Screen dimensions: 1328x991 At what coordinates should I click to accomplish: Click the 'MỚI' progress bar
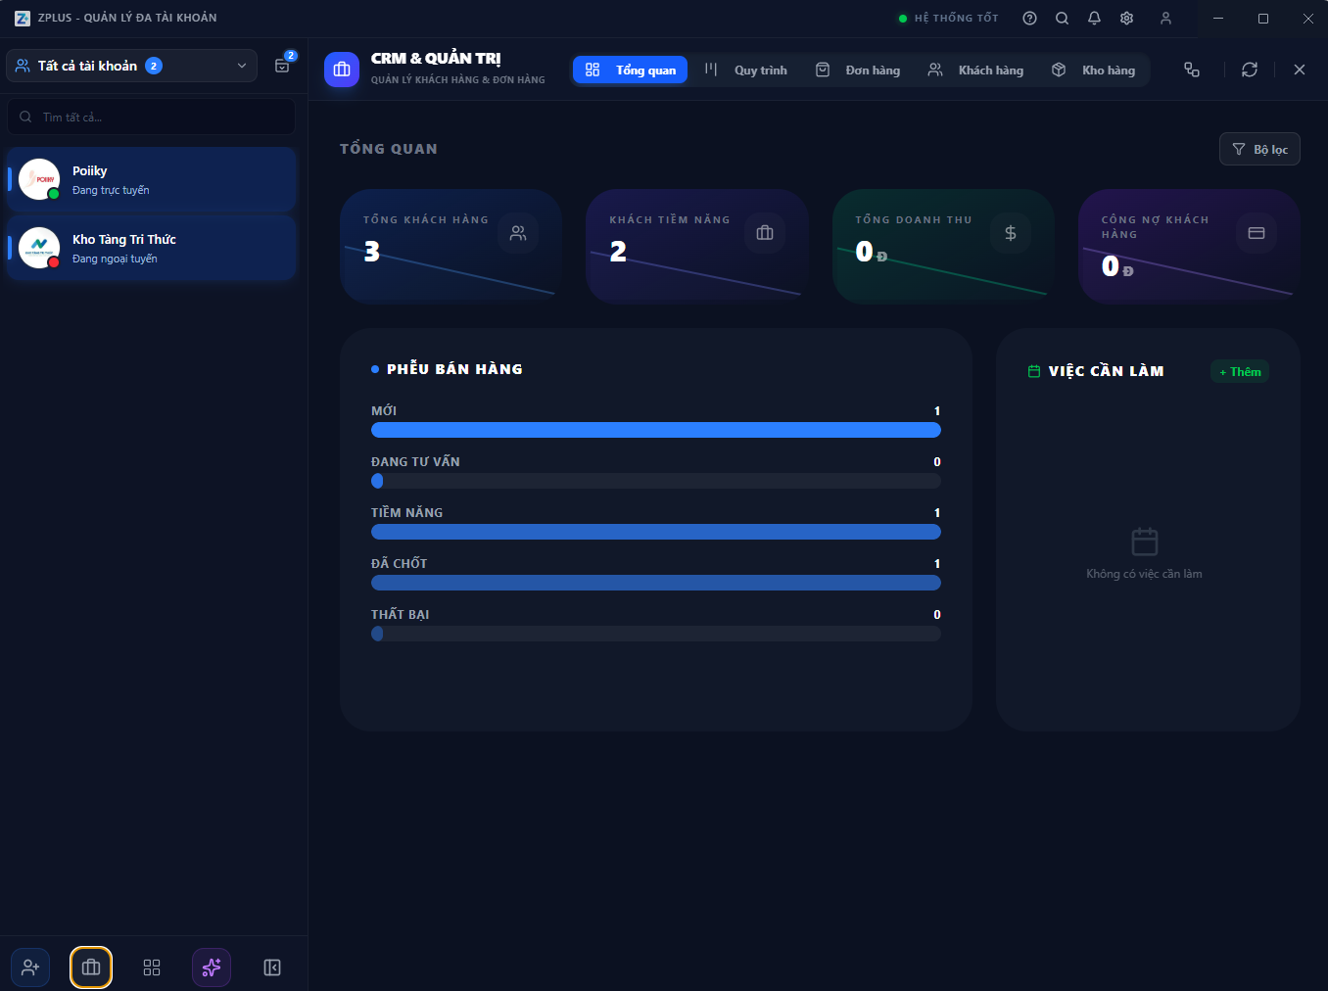655,430
